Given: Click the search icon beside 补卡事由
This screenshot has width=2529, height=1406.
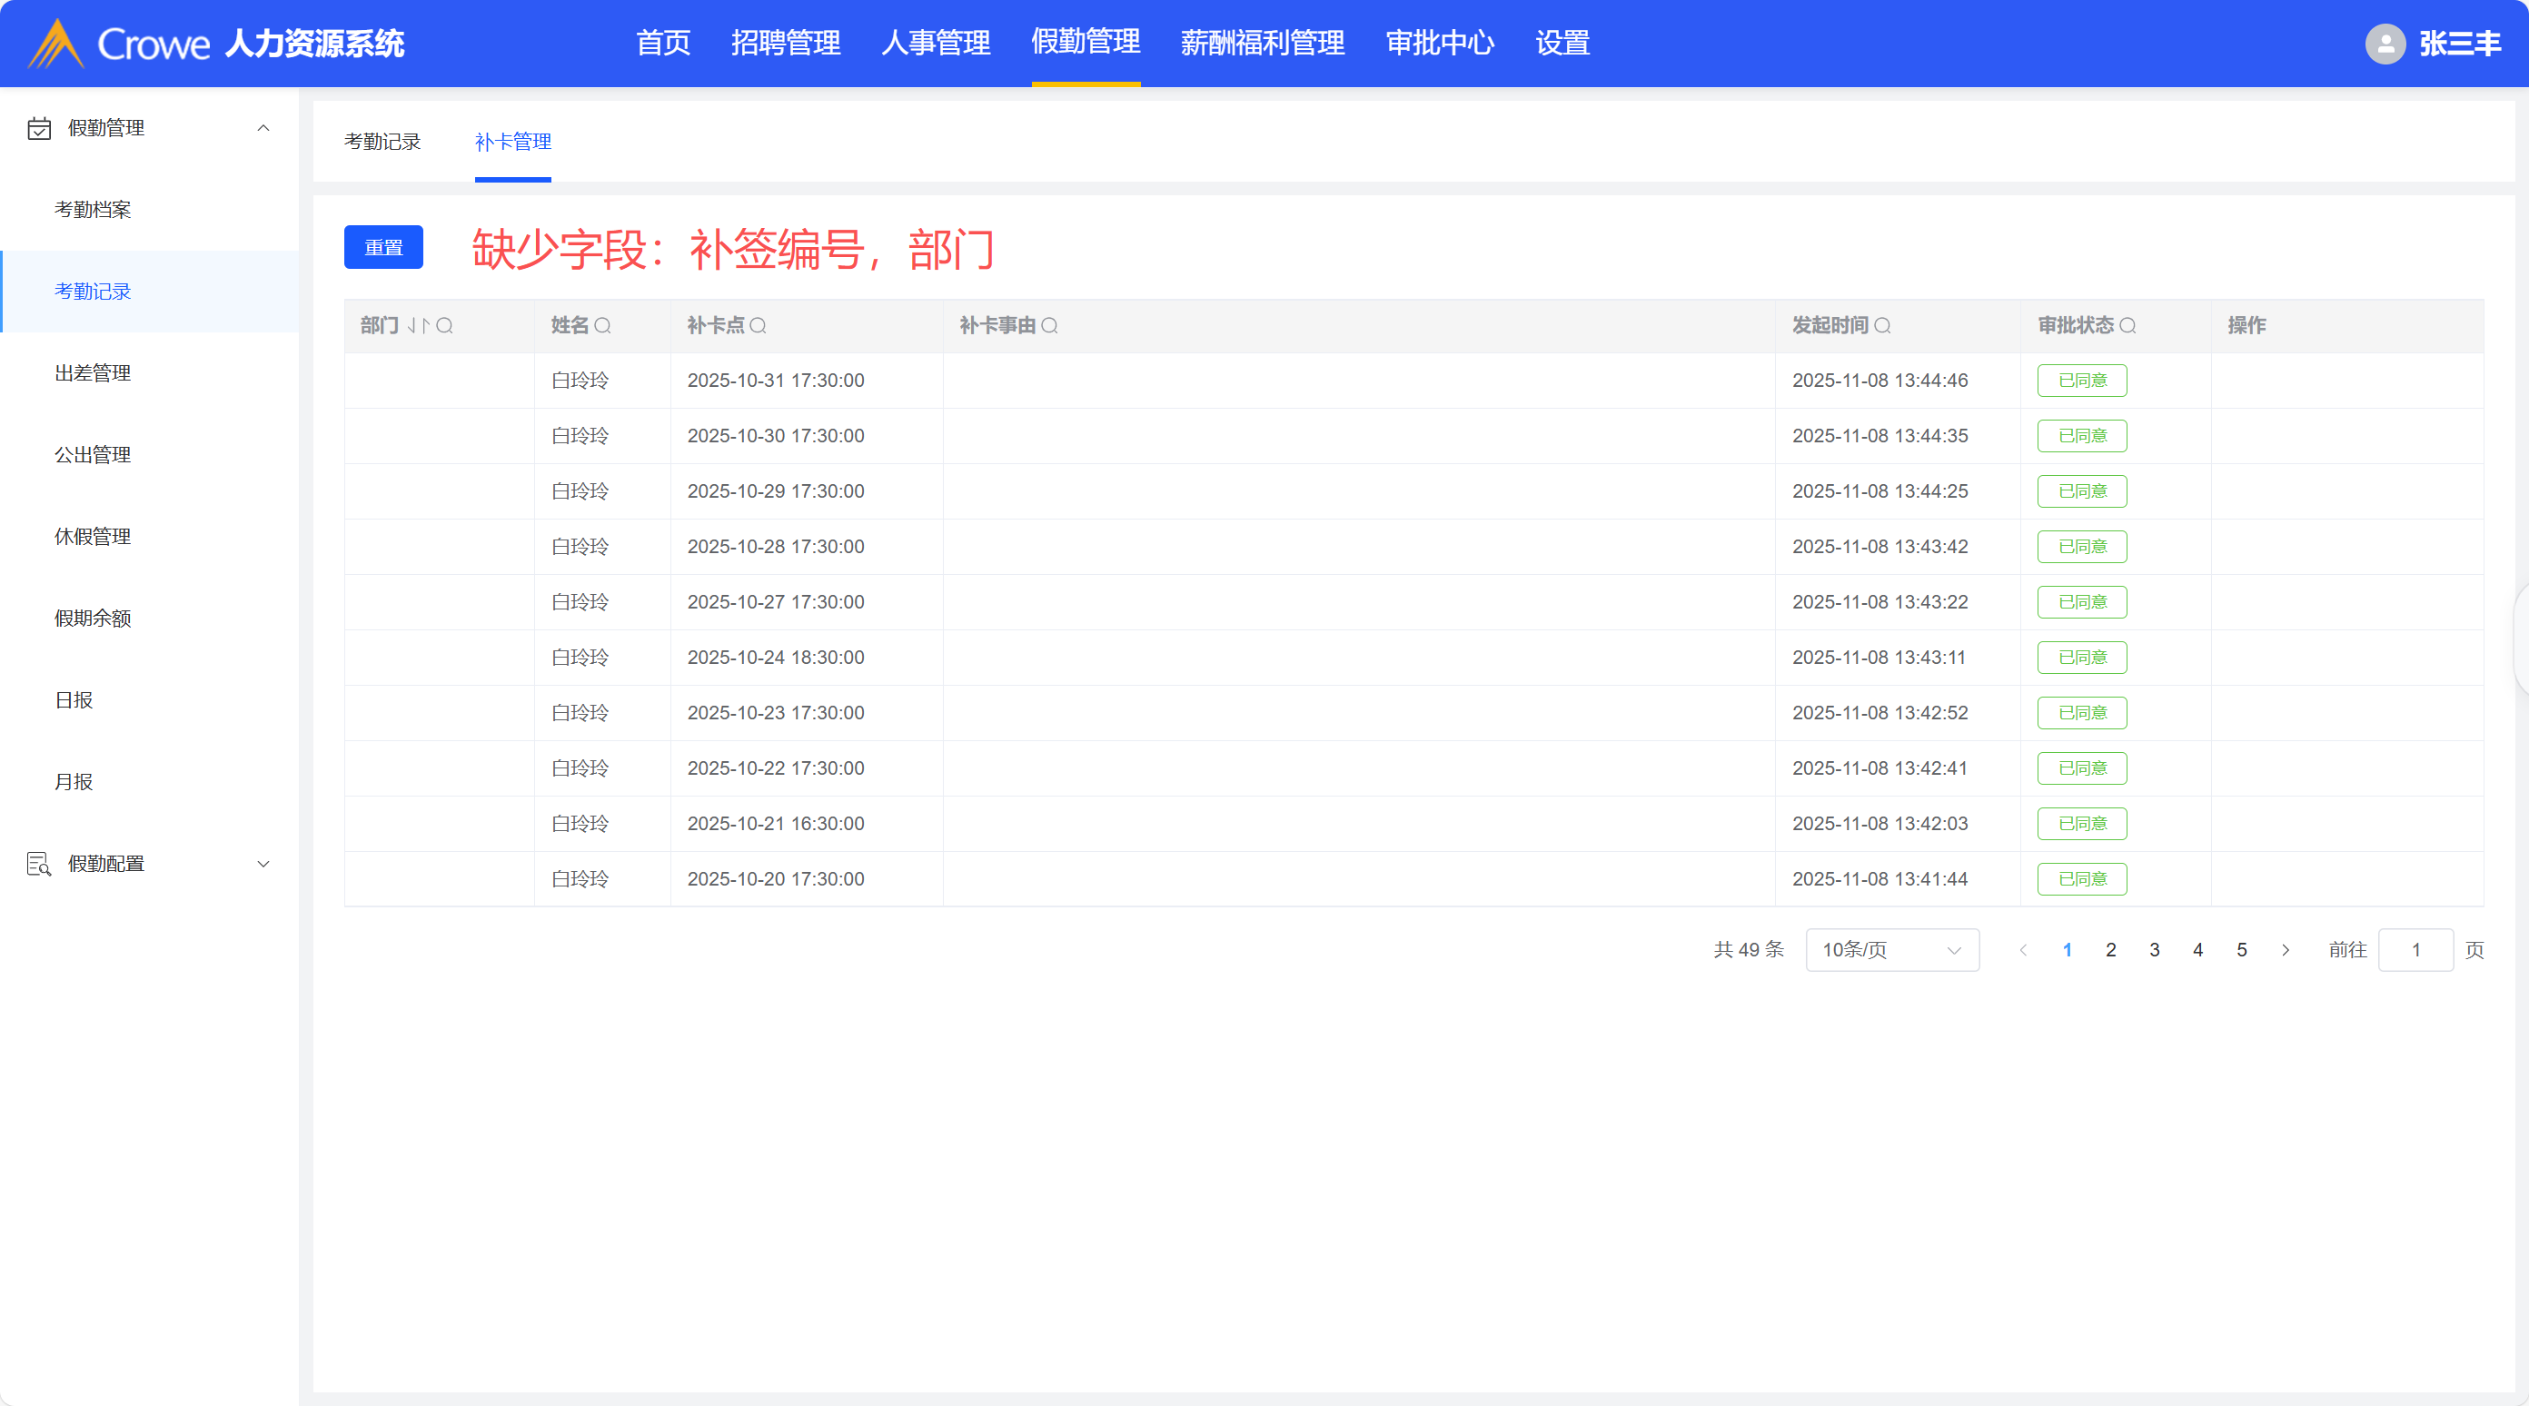Looking at the screenshot, I should click(x=1049, y=326).
